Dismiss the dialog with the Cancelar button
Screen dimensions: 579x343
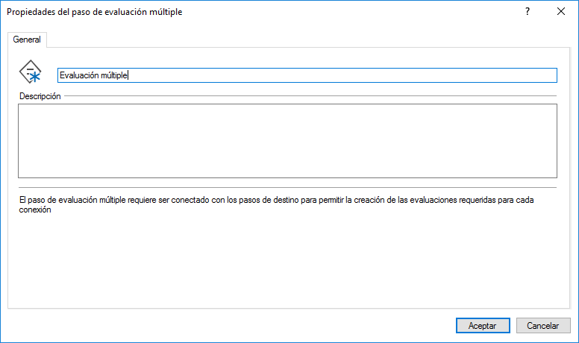pos(543,326)
